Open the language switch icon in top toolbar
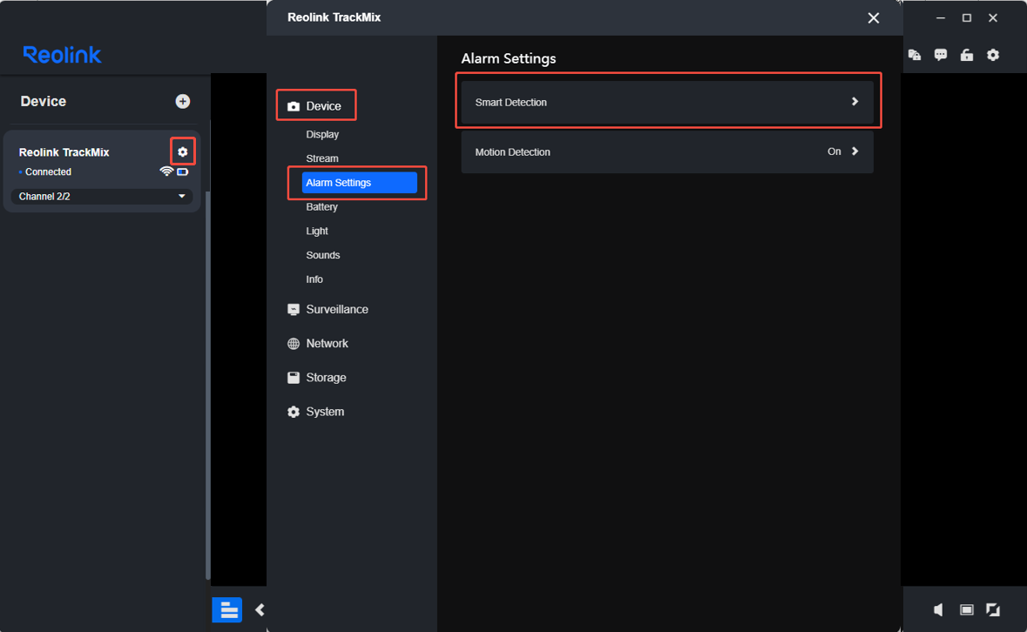Image resolution: width=1027 pixels, height=632 pixels. point(915,55)
